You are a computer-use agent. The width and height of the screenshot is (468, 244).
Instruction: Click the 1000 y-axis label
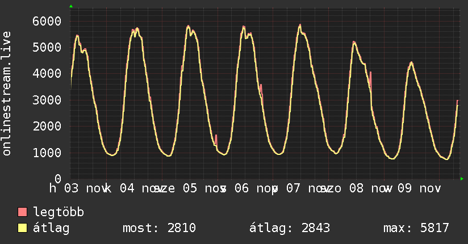47,153
